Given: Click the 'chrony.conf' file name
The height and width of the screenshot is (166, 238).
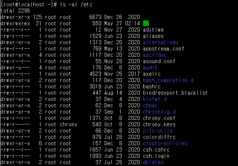Looking at the screenshot, I should [x=159, y=118].
